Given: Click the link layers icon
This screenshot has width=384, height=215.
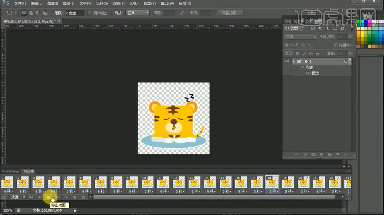Looking at the screenshot, I should (297, 155).
